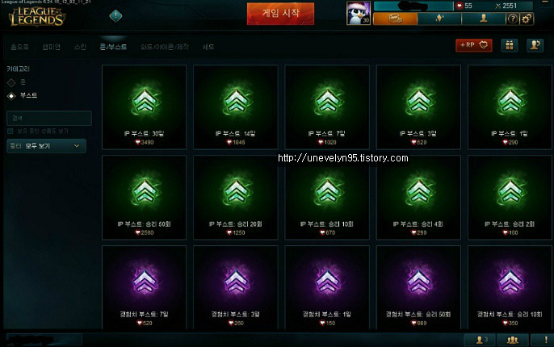Click the penguin summoner avatar
Viewport: 554px width, 347px height.
pos(359,13)
